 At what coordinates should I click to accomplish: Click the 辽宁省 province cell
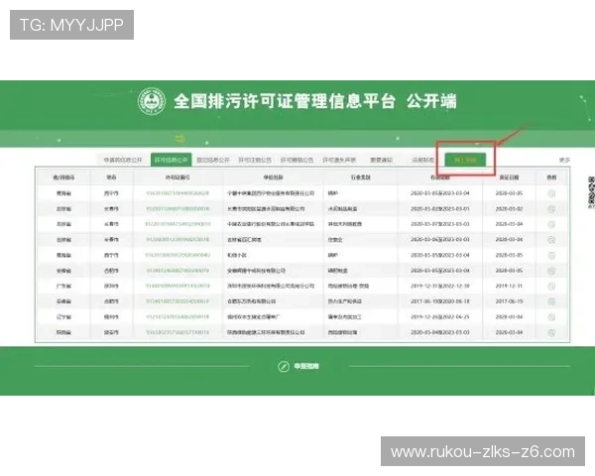[x=63, y=317]
